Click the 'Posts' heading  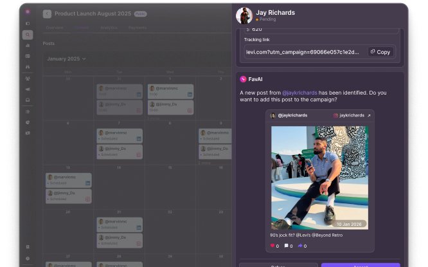49,44
